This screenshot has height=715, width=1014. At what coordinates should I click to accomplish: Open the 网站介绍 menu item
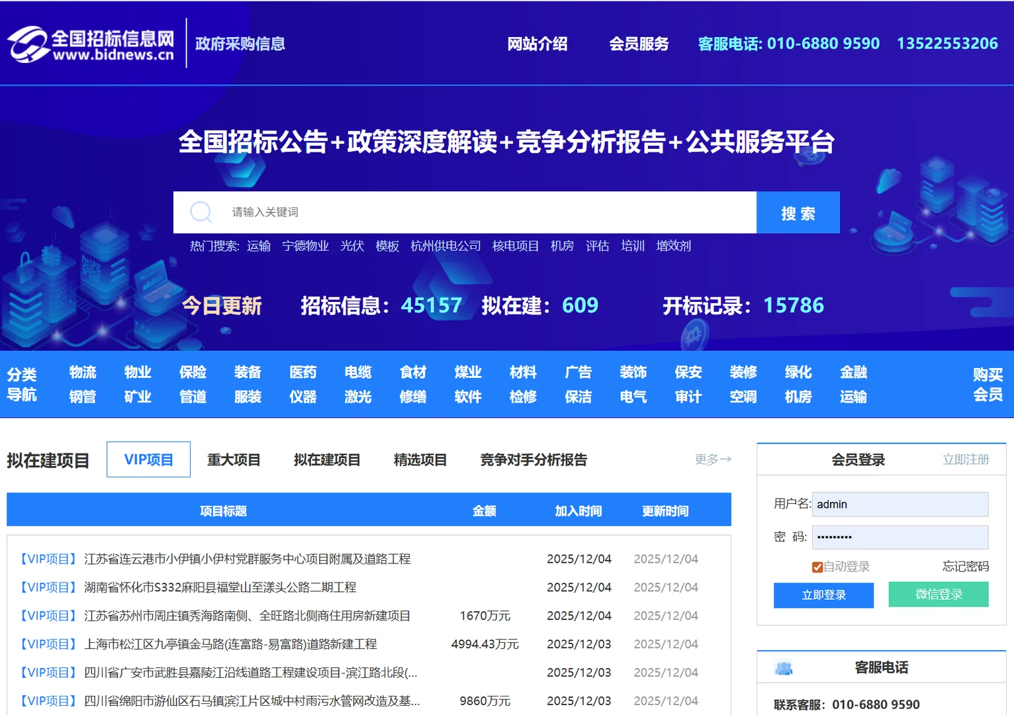537,44
